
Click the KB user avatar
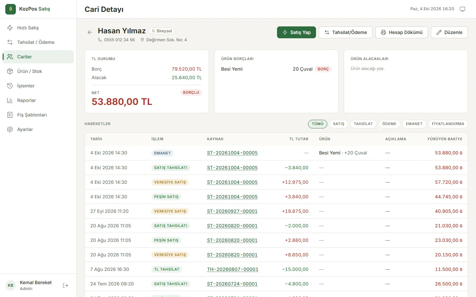tap(11, 285)
